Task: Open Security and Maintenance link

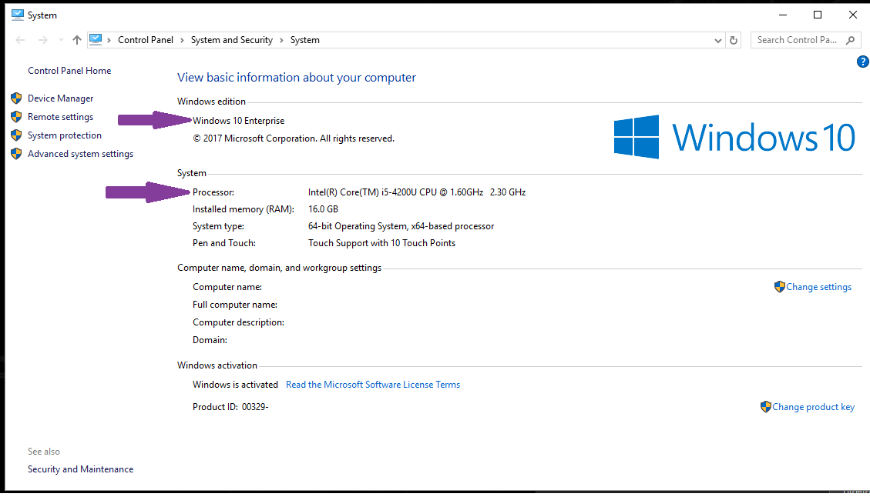Action: click(80, 469)
